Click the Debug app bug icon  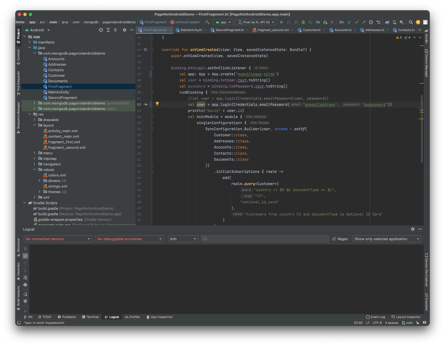click(303, 22)
